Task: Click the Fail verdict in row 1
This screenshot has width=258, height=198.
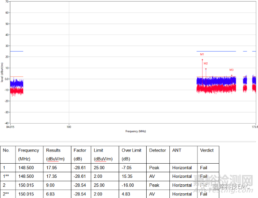Action: [x=204, y=168]
